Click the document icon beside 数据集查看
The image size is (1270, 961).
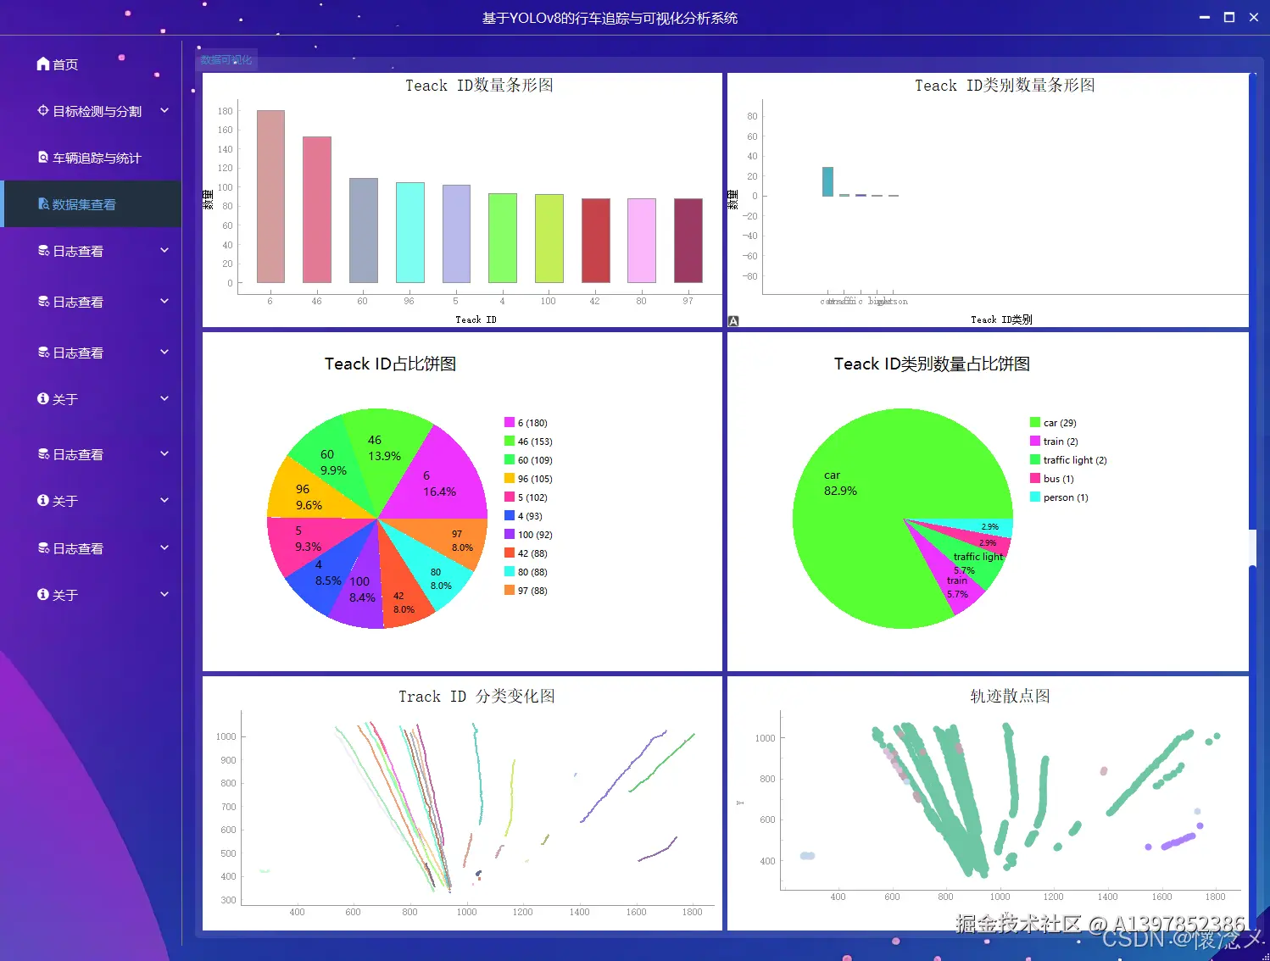(43, 203)
